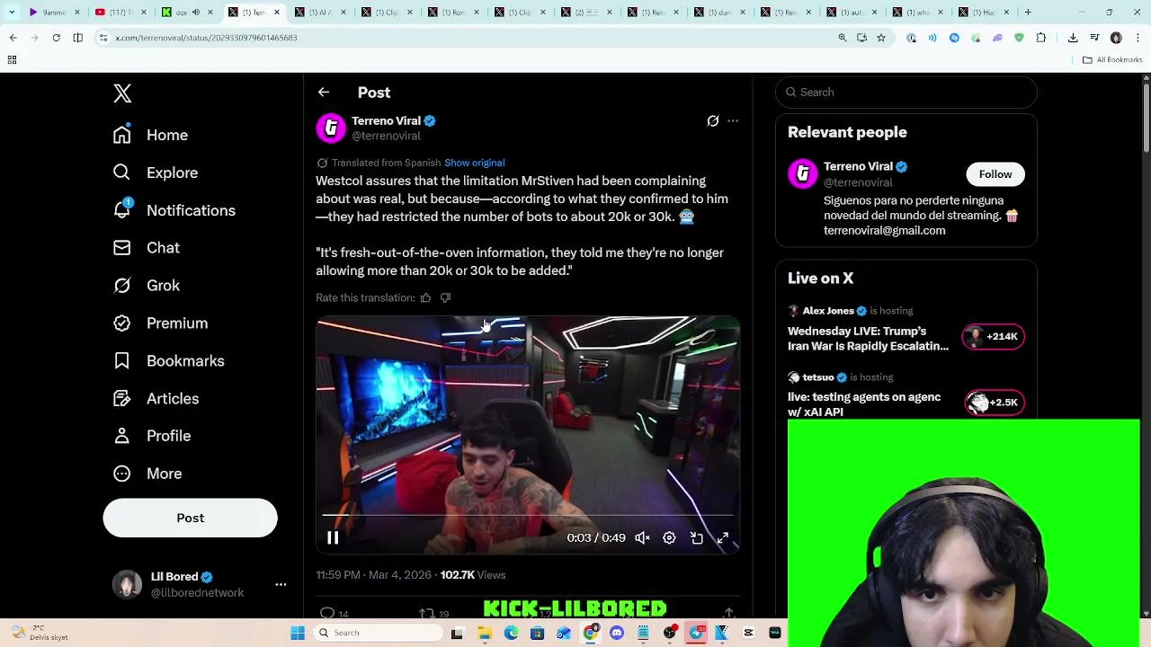Open the tab search dropdown
The width and height of the screenshot is (1151, 647).
click(12, 13)
